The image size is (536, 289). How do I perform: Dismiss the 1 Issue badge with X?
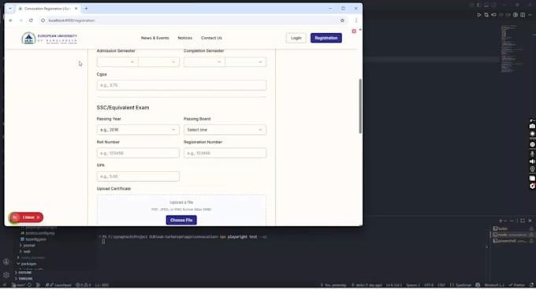click(x=39, y=217)
